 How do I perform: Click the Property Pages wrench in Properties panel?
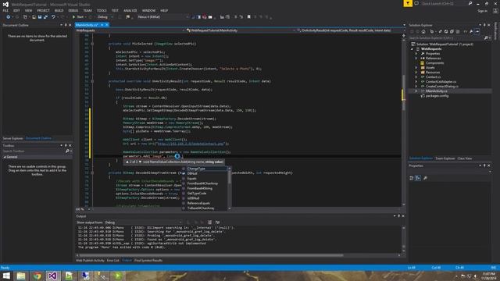(x=425, y=178)
